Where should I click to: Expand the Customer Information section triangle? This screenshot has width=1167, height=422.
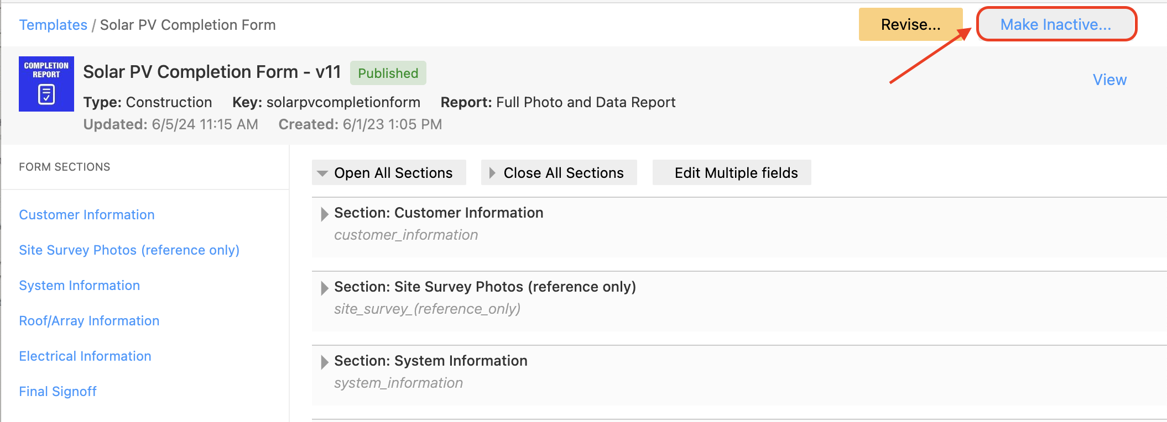tap(325, 214)
